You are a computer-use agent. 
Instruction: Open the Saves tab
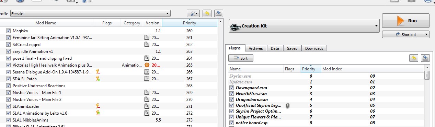pos(292,48)
